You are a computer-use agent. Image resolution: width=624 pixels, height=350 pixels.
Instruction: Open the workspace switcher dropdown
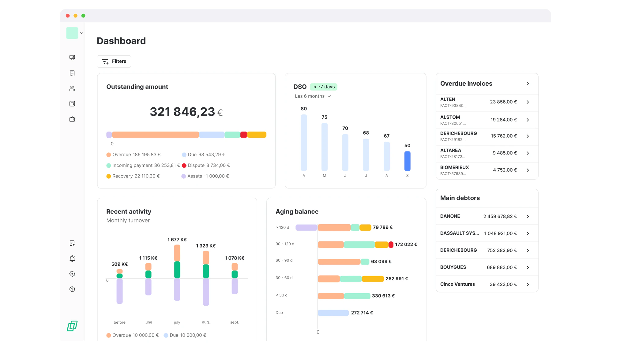click(81, 33)
